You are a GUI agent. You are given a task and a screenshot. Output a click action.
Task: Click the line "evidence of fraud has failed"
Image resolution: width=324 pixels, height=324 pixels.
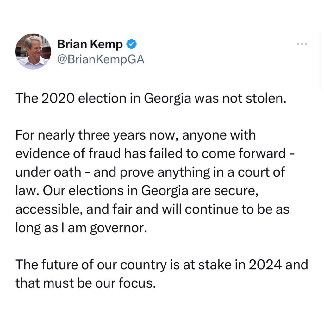point(156,154)
